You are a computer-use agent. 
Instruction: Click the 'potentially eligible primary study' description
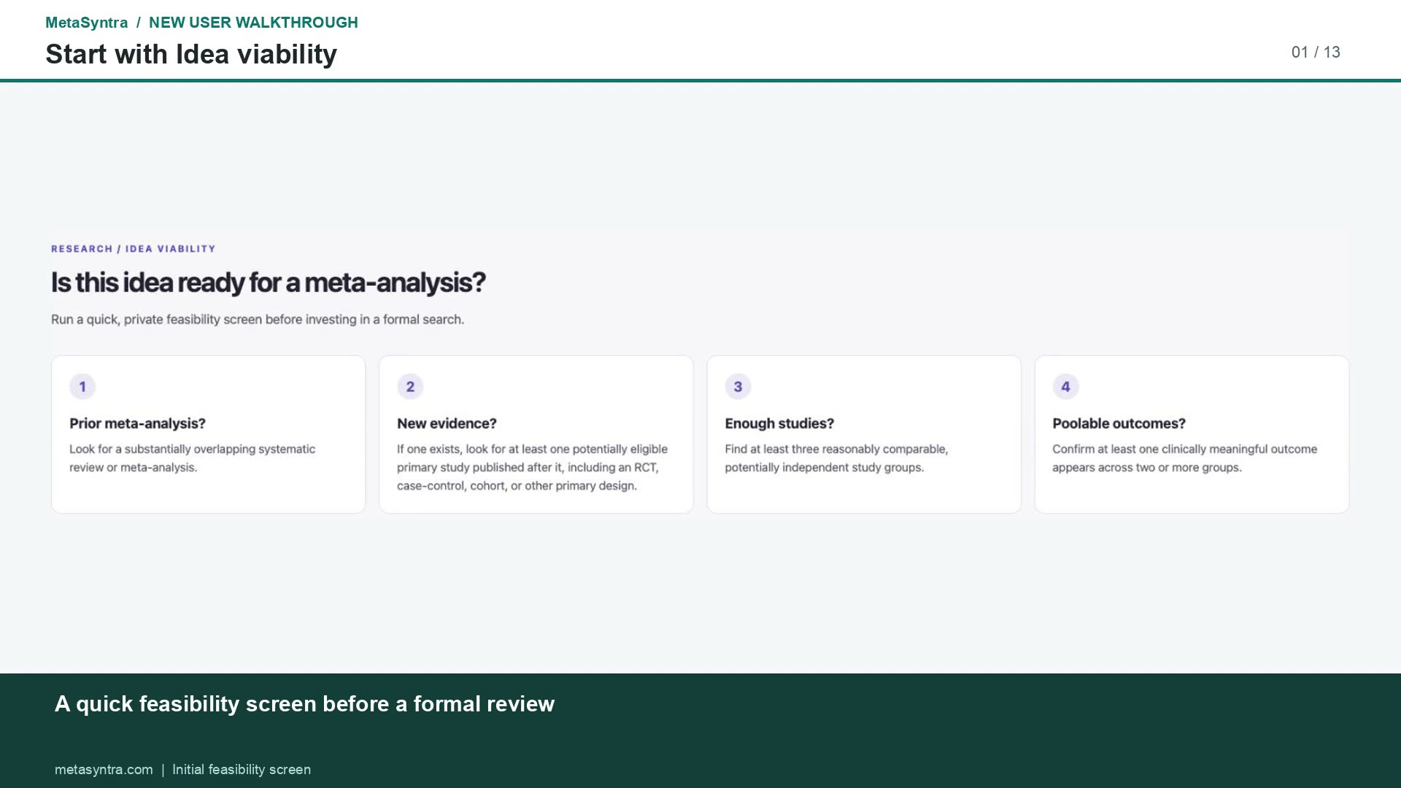pos(532,467)
